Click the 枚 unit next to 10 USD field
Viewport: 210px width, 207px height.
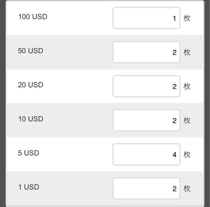click(187, 120)
